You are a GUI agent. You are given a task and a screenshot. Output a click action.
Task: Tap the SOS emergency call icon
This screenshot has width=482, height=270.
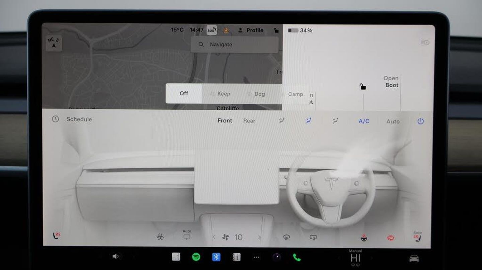coord(212,30)
